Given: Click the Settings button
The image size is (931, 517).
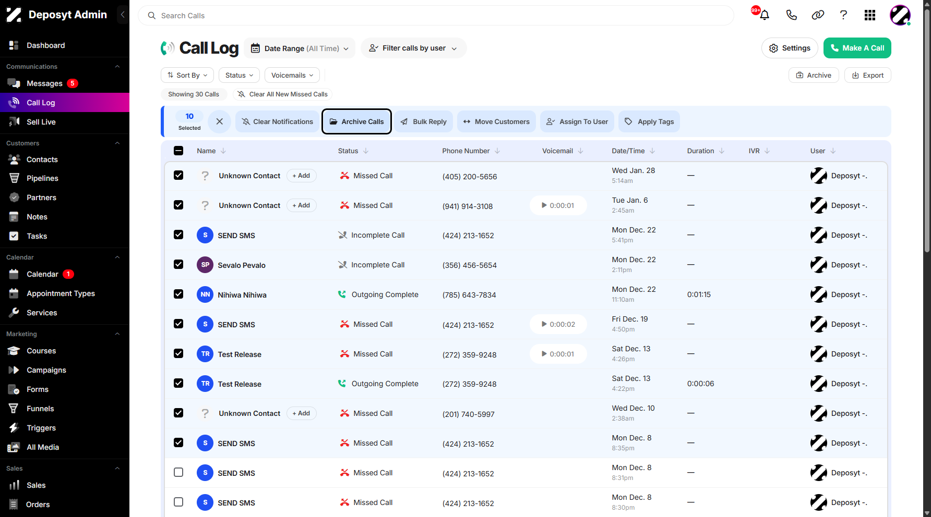Looking at the screenshot, I should tap(790, 48).
